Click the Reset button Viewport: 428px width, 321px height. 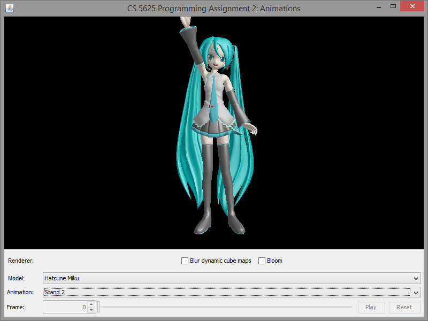click(404, 307)
